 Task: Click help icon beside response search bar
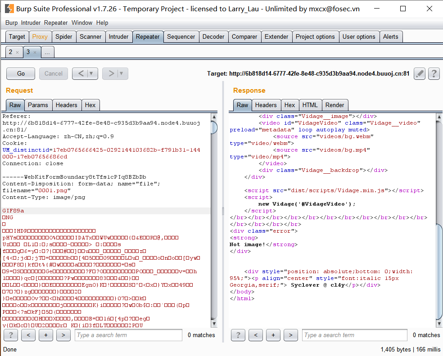(x=238, y=335)
